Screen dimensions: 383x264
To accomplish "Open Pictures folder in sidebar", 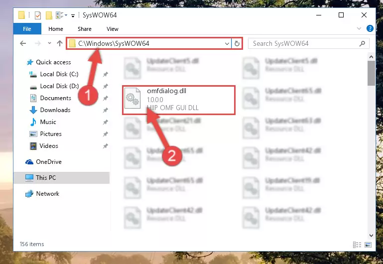I will [x=51, y=134].
